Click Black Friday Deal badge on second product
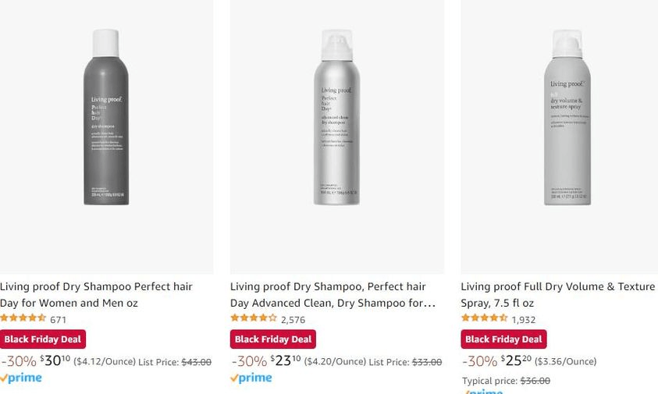Image resolution: width=658 pixels, height=394 pixels. (272, 339)
